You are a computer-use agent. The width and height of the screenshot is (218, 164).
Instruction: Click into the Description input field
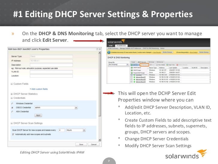tap(51, 65)
